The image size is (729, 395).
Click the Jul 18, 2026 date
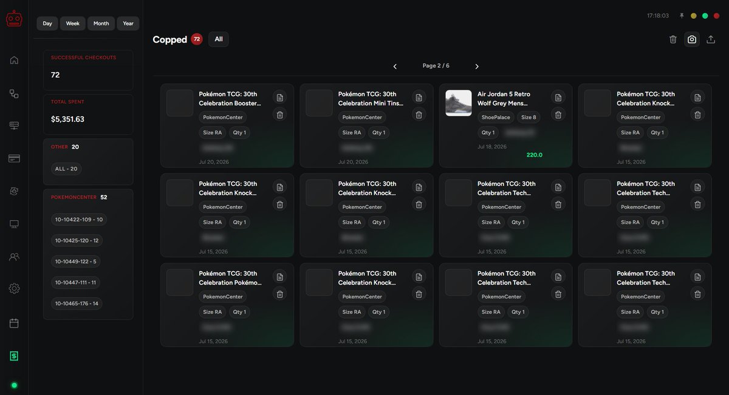pyautogui.click(x=492, y=147)
